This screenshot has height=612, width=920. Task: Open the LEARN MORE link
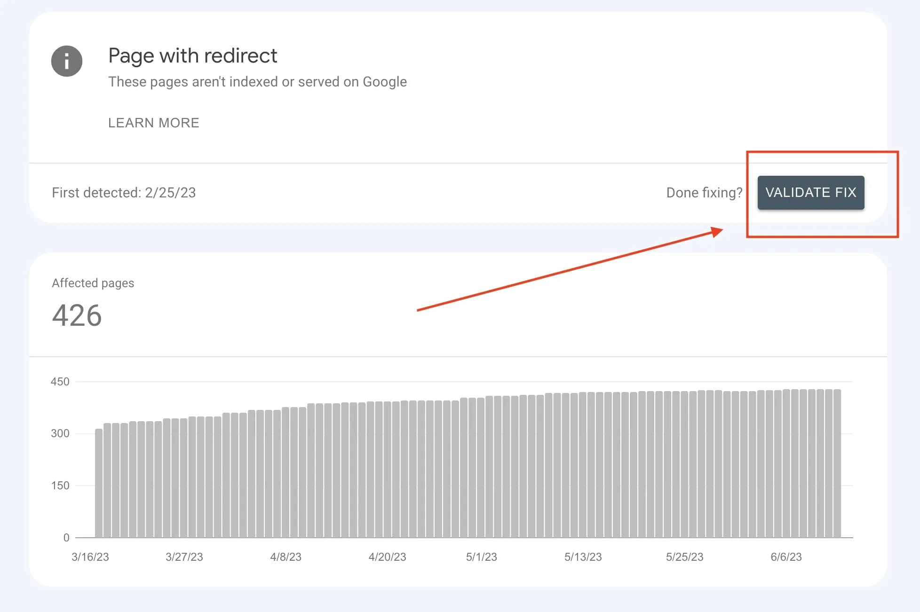click(153, 123)
